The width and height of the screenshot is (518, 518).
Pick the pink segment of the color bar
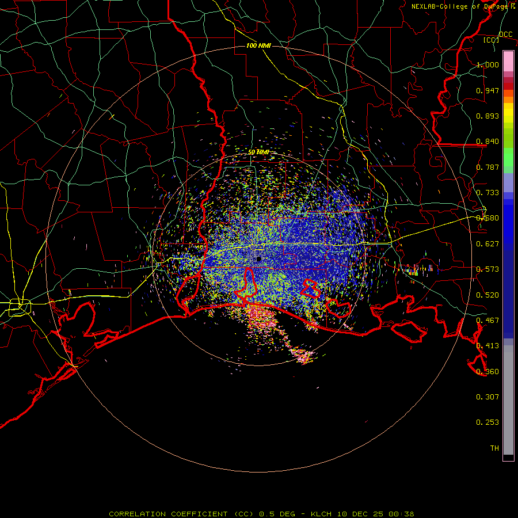pos(508,61)
